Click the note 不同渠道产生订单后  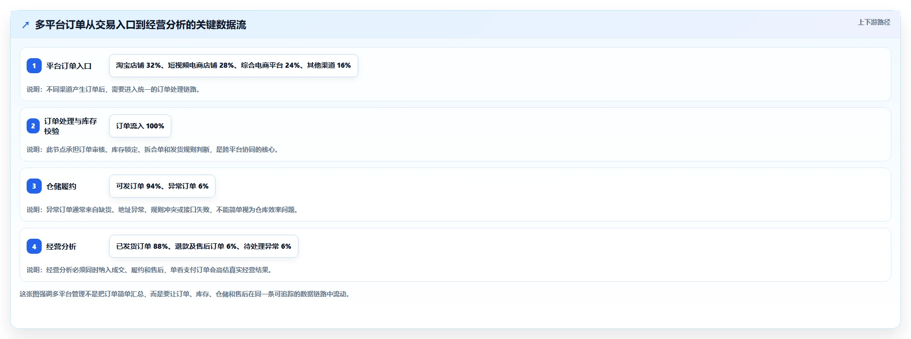tap(115, 89)
